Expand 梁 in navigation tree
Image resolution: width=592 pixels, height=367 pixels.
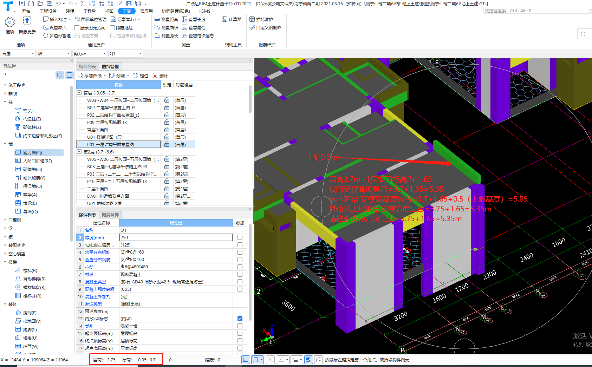[x=5, y=228]
